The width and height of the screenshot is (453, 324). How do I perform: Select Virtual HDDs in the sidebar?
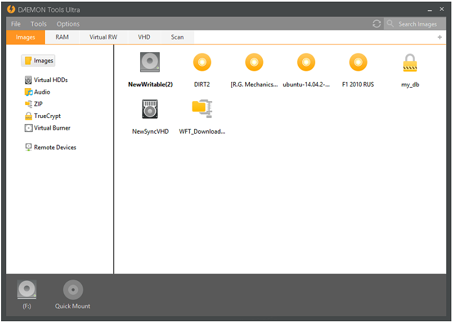[x=46, y=80]
